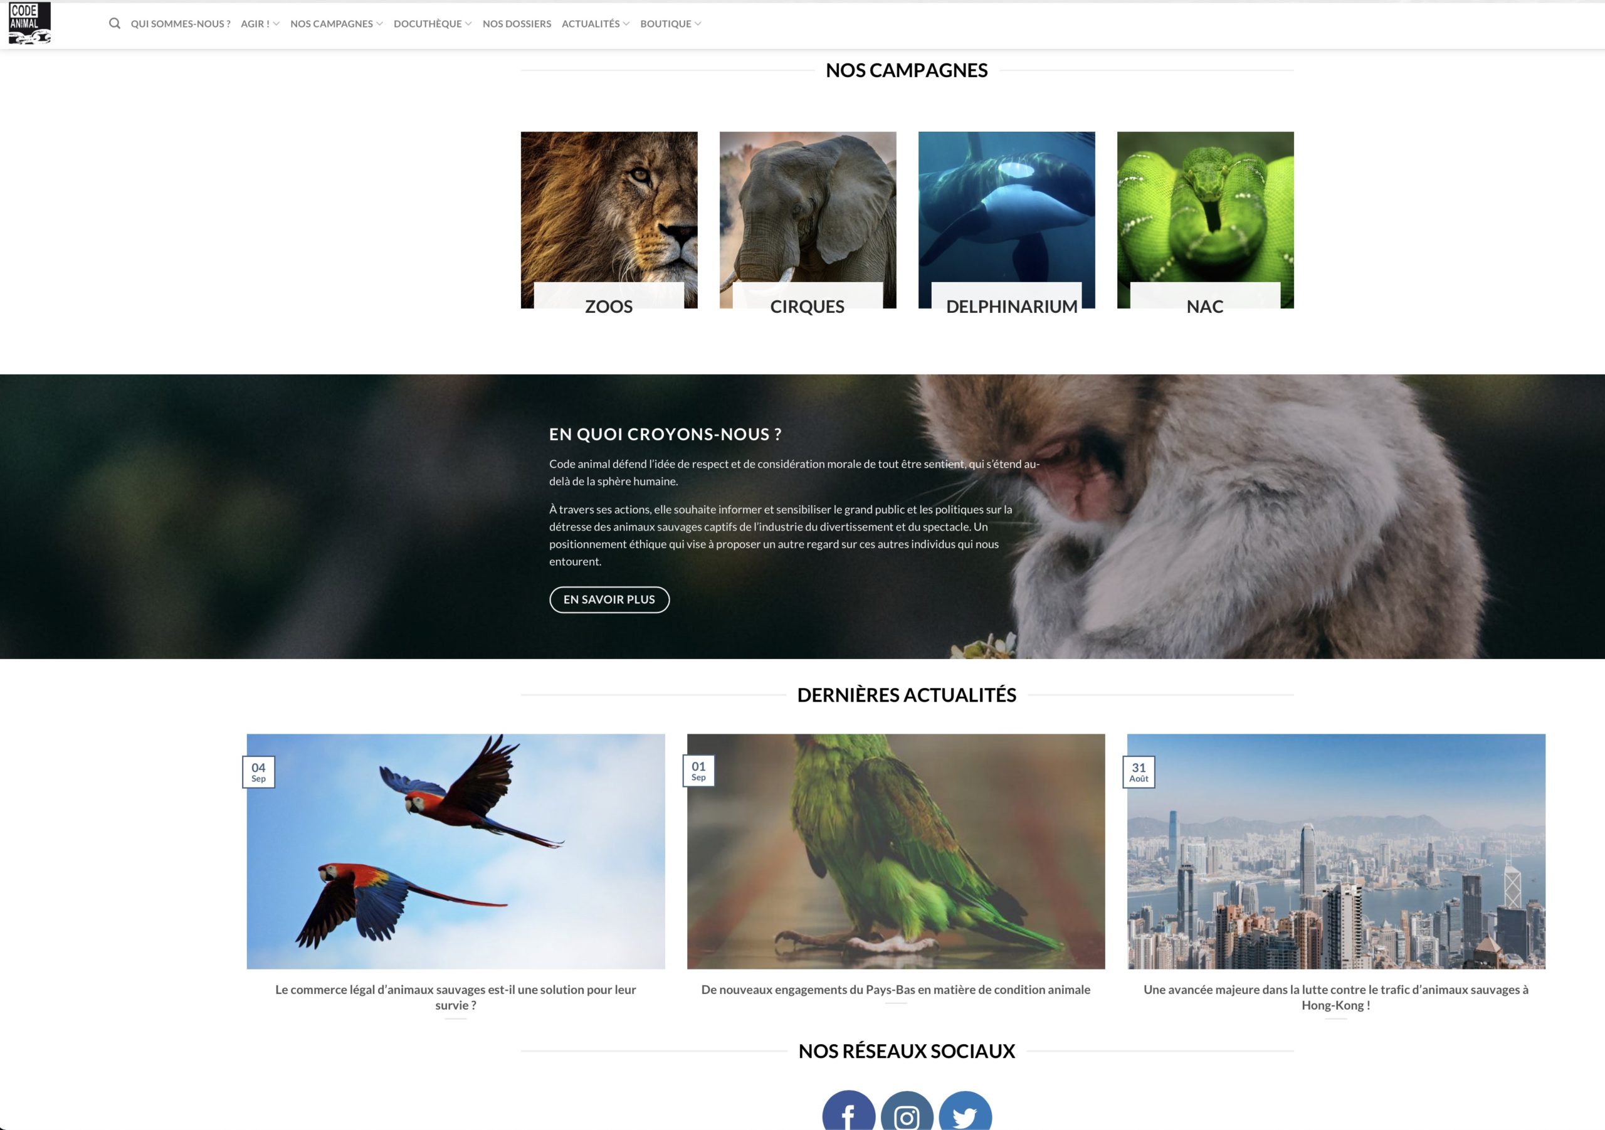
Task: Open the Twitter social icon
Action: [966, 1112]
